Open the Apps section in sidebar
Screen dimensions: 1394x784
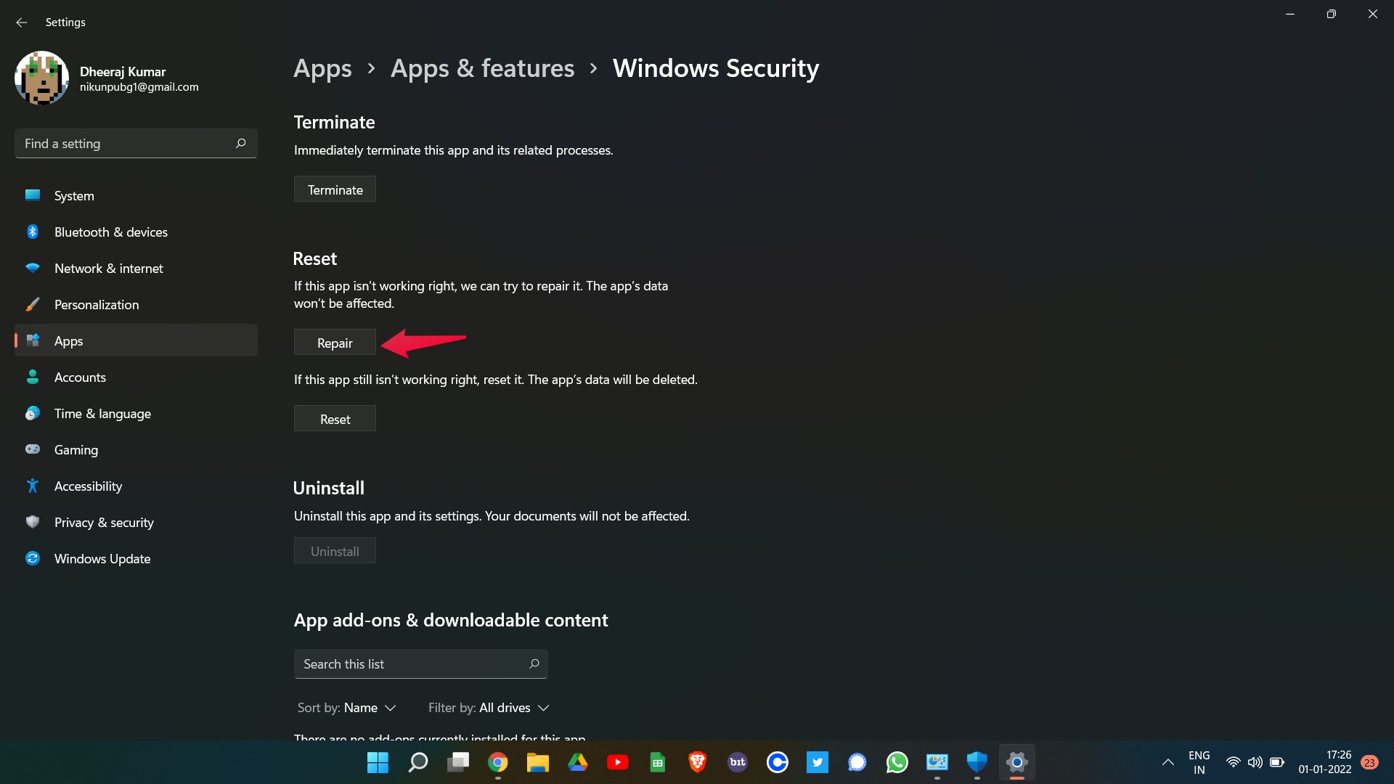coord(68,340)
